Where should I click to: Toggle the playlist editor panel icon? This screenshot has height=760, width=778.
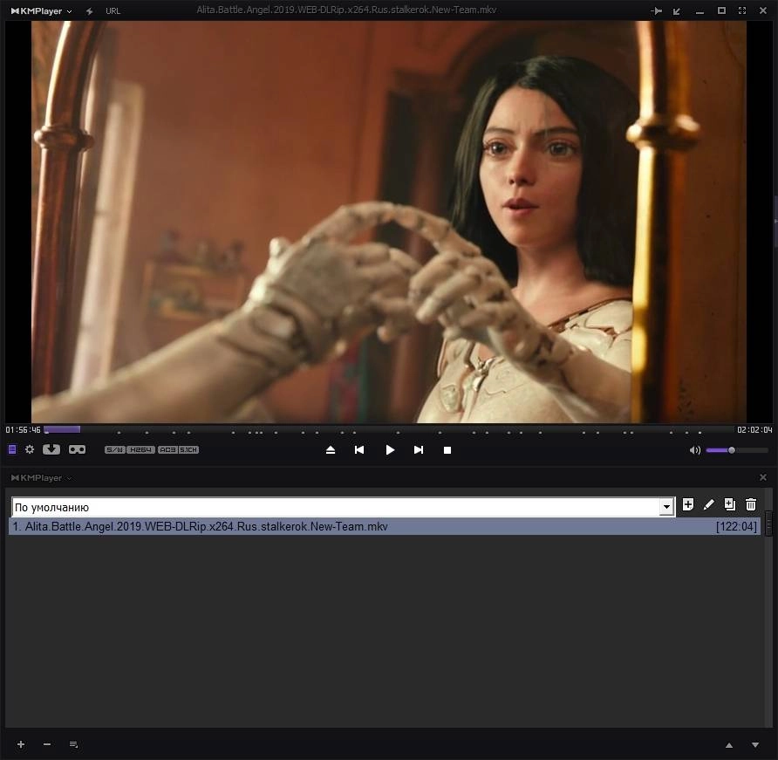12,449
